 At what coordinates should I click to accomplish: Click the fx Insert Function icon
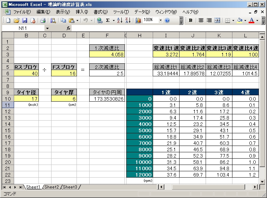68,28
